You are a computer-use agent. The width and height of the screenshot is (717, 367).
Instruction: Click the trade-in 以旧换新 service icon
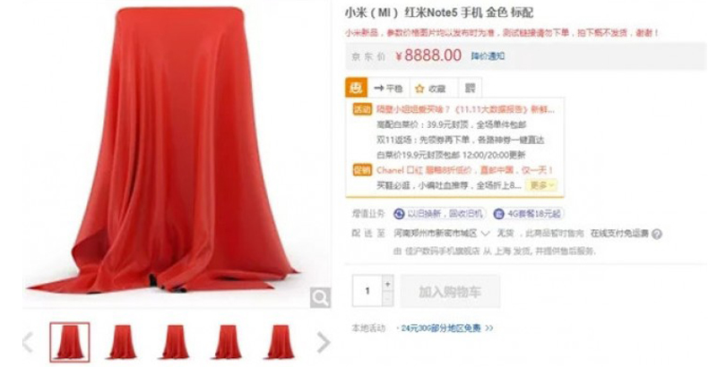coord(399,214)
